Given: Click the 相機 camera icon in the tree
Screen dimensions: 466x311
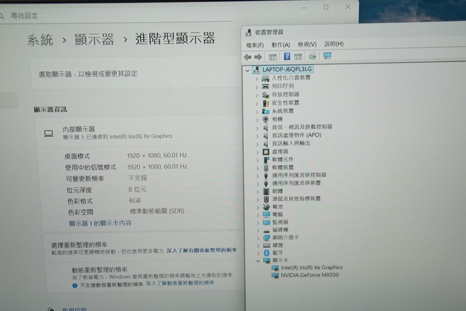Looking at the screenshot, I should [266, 120].
